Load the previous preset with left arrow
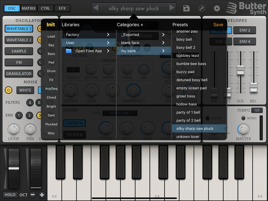This screenshot has height=201, width=268. (x=96, y=8)
